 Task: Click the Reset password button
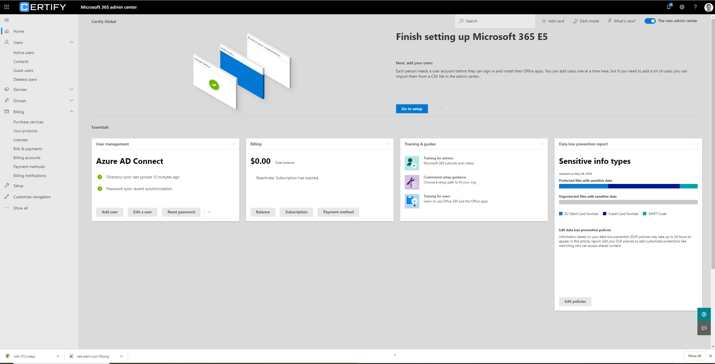[181, 212]
